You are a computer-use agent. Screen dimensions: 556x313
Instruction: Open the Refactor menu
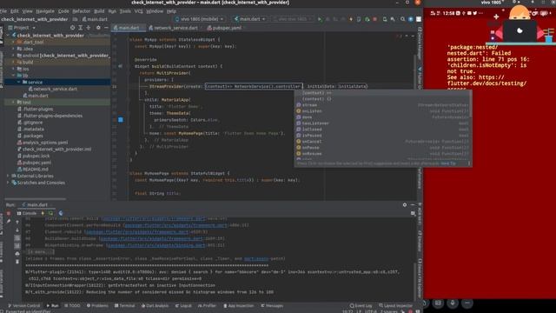(x=81, y=11)
